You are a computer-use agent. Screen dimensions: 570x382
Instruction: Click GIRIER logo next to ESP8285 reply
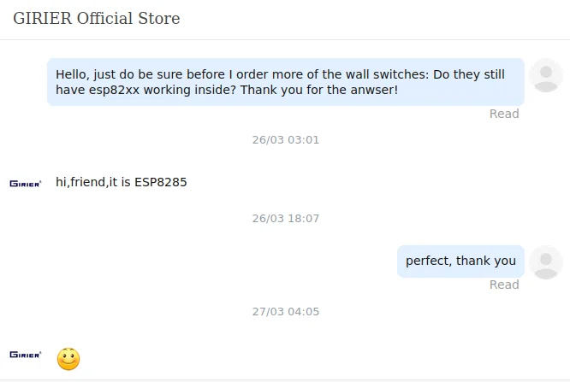[x=26, y=183]
